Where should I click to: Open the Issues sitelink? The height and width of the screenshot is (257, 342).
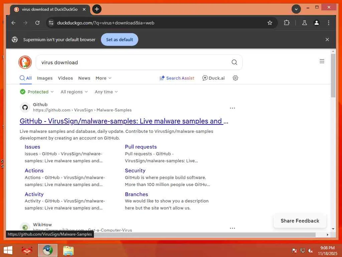point(32,147)
